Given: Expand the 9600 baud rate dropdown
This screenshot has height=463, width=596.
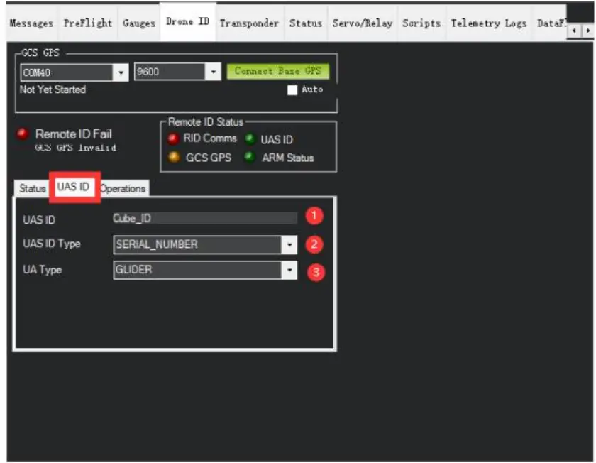Looking at the screenshot, I should point(214,72).
